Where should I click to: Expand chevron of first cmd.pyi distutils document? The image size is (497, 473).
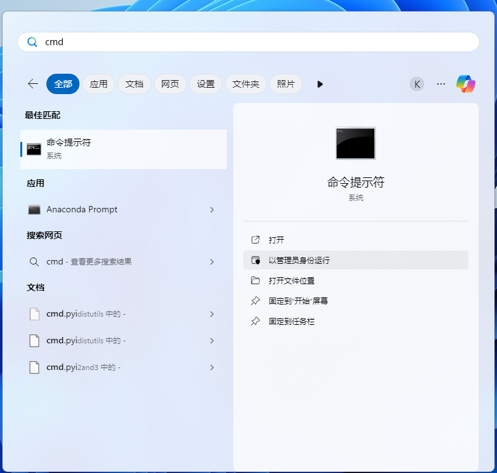(x=212, y=314)
